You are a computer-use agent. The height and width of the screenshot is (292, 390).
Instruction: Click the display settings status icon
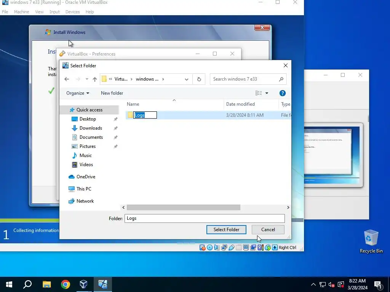point(246,247)
